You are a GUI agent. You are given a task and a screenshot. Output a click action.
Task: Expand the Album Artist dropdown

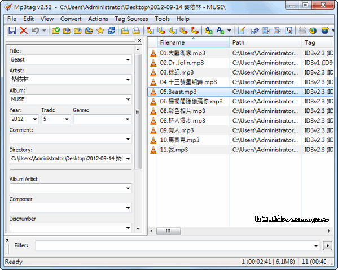click(128, 189)
